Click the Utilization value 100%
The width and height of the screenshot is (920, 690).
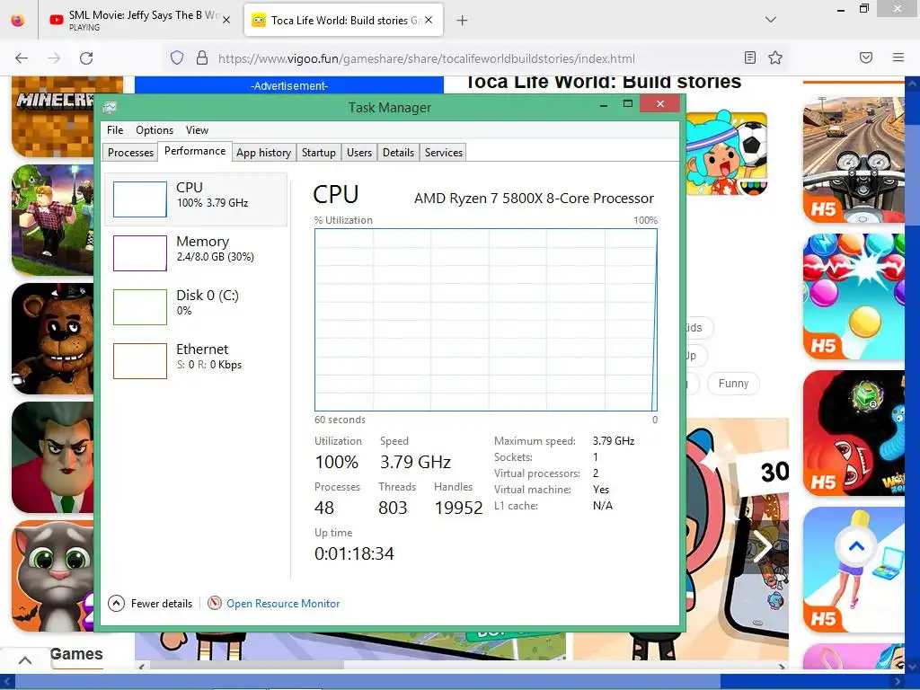click(x=336, y=462)
